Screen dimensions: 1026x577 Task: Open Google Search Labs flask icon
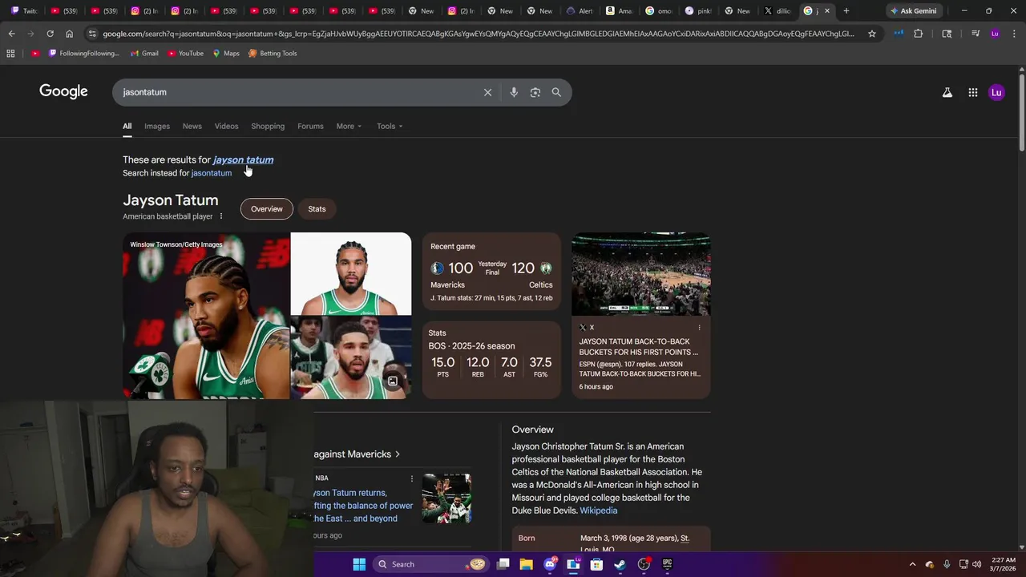[947, 92]
